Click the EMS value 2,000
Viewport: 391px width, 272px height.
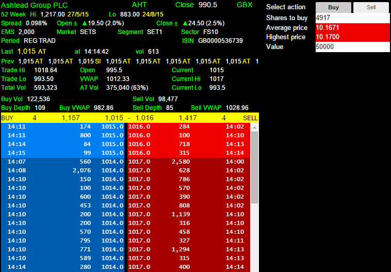26,32
